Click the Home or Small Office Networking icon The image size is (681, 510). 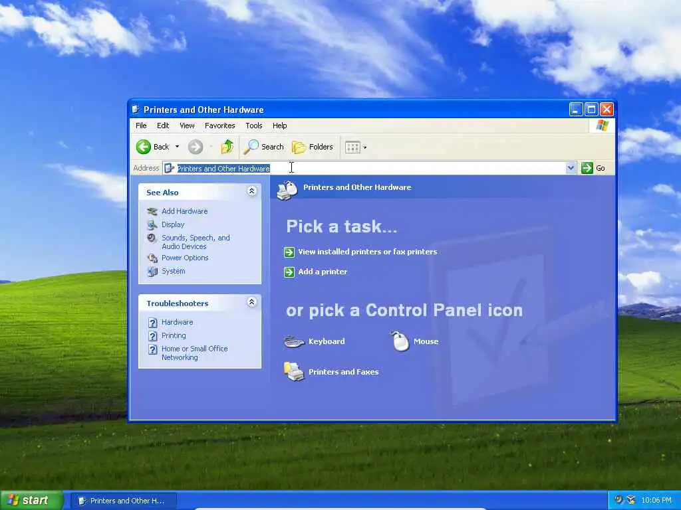tap(152, 349)
